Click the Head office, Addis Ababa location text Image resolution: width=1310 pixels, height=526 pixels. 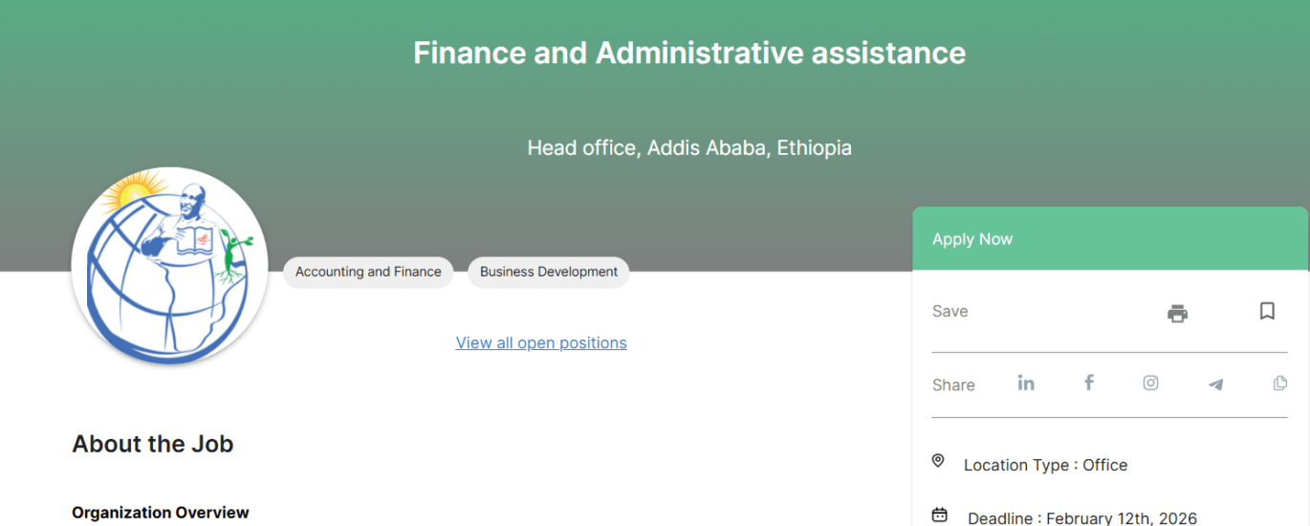pyautogui.click(x=689, y=148)
